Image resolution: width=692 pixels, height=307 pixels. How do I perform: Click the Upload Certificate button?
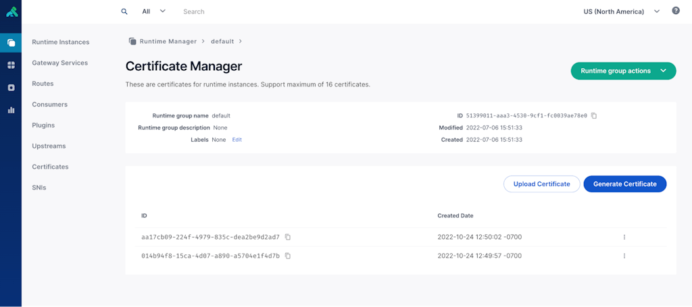click(x=541, y=184)
